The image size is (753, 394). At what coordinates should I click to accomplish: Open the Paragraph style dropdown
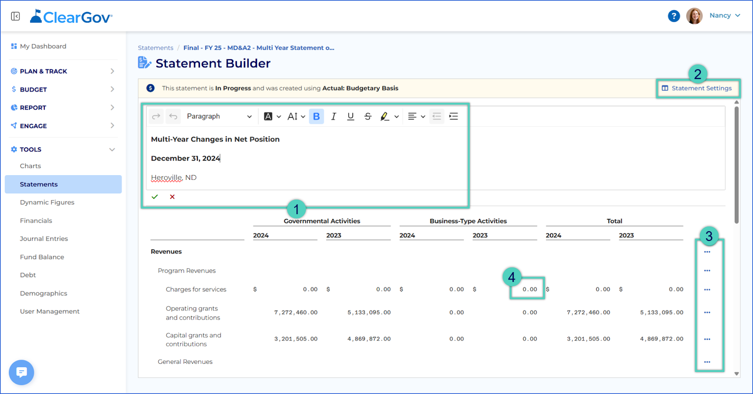(x=219, y=116)
